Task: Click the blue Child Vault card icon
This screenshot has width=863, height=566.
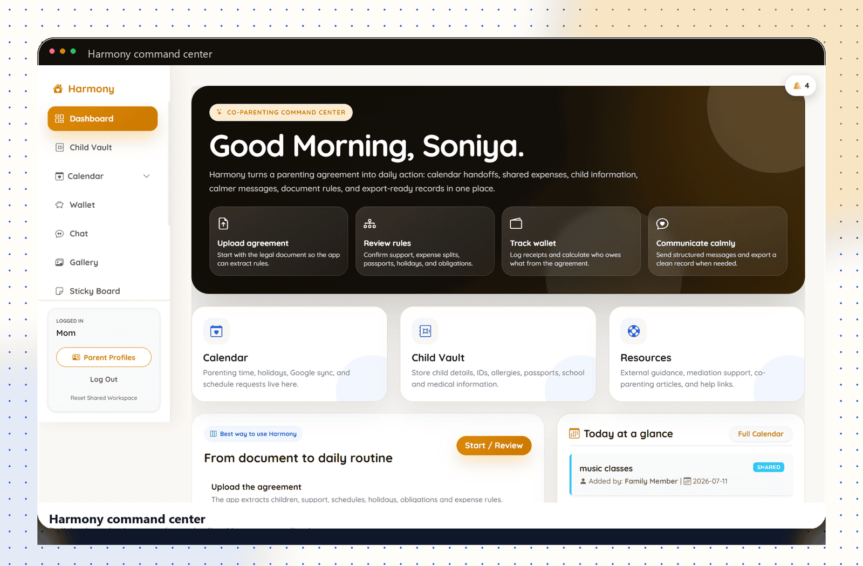Action: pos(425,331)
